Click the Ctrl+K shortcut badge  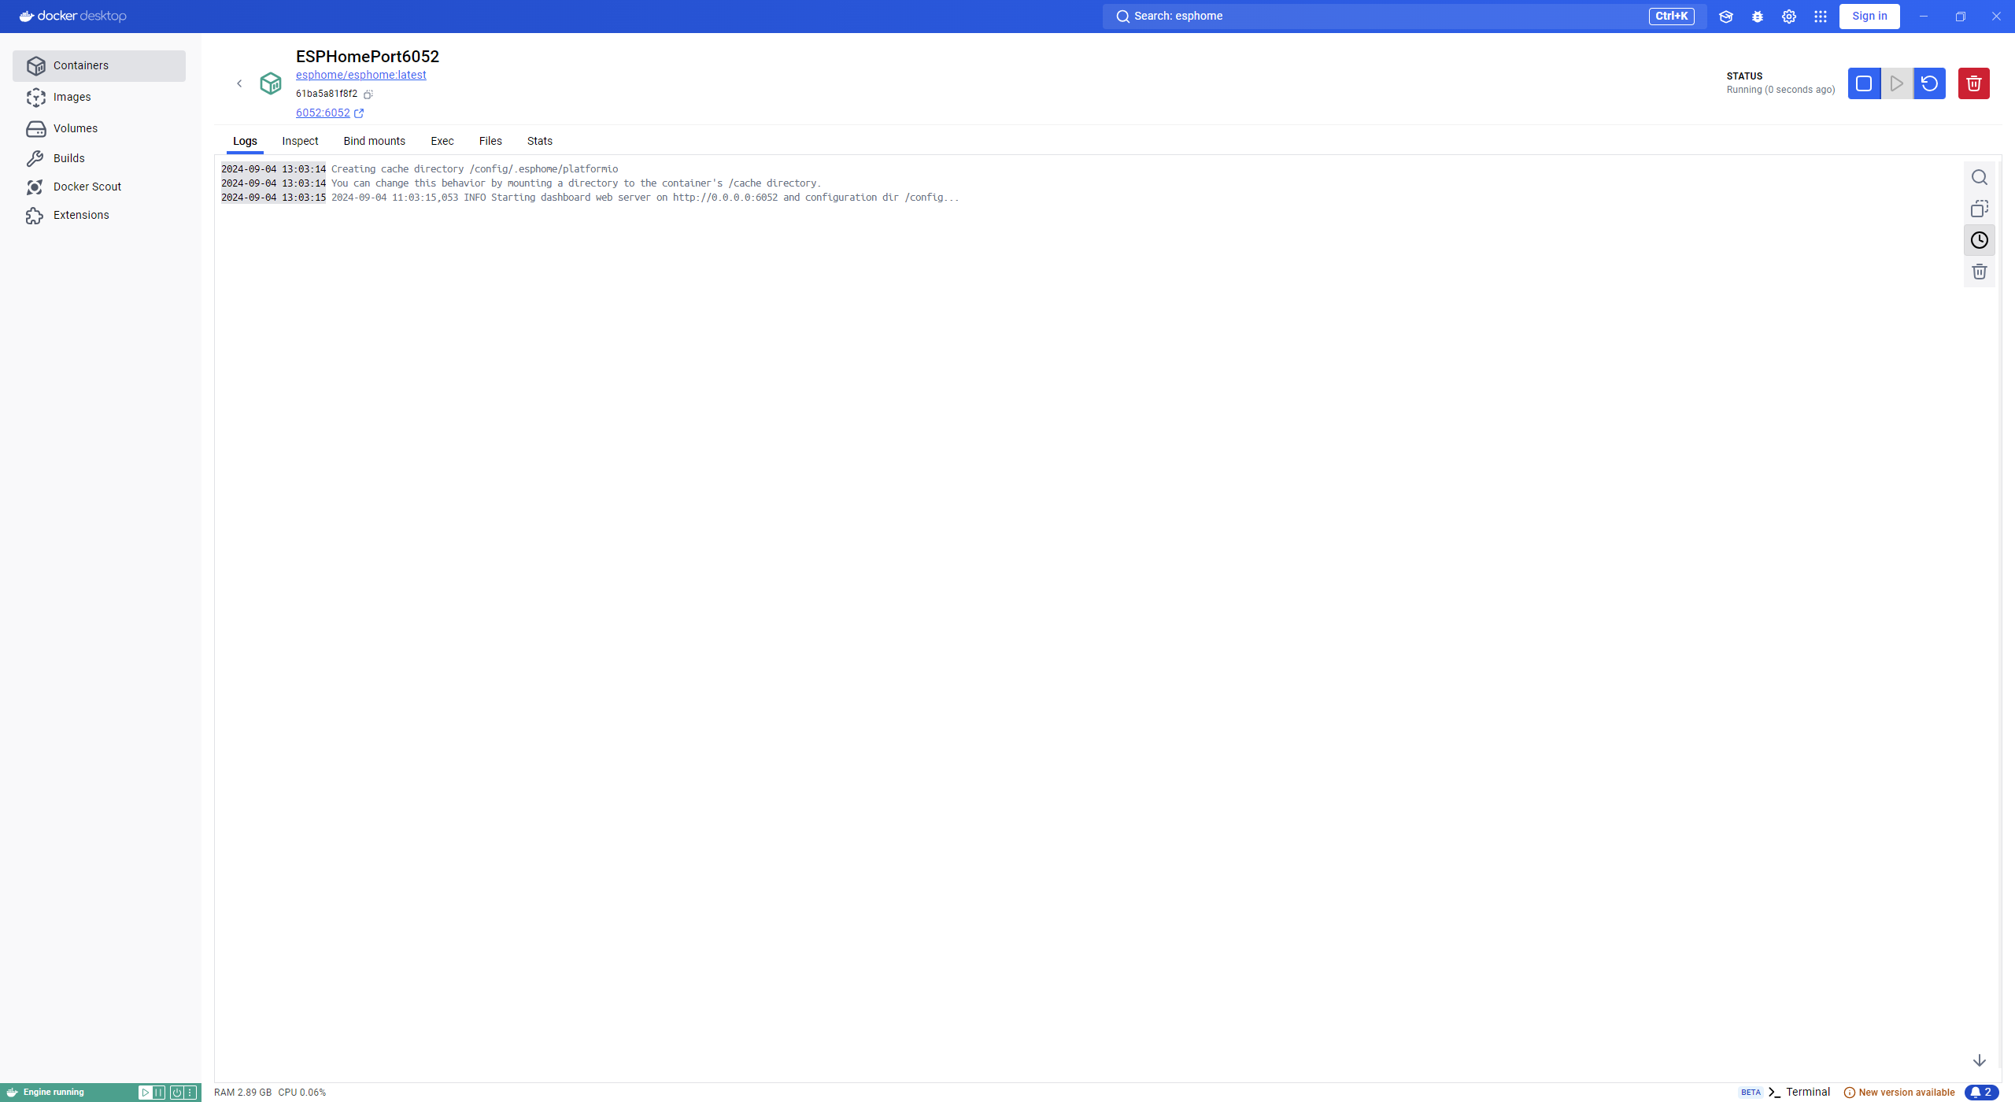(1671, 17)
